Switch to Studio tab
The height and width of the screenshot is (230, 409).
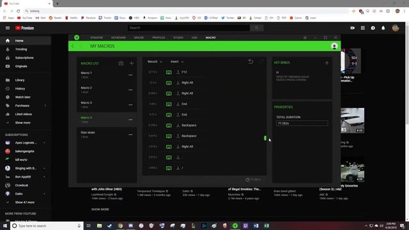pos(178,38)
